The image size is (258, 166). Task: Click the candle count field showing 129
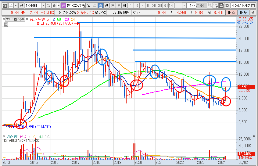(x=192, y=5)
